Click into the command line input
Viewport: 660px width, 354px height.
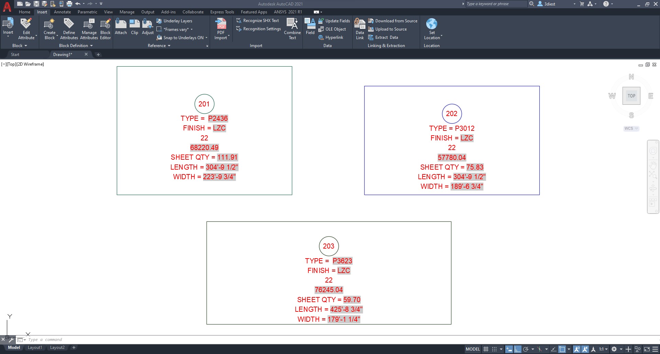(x=337, y=340)
